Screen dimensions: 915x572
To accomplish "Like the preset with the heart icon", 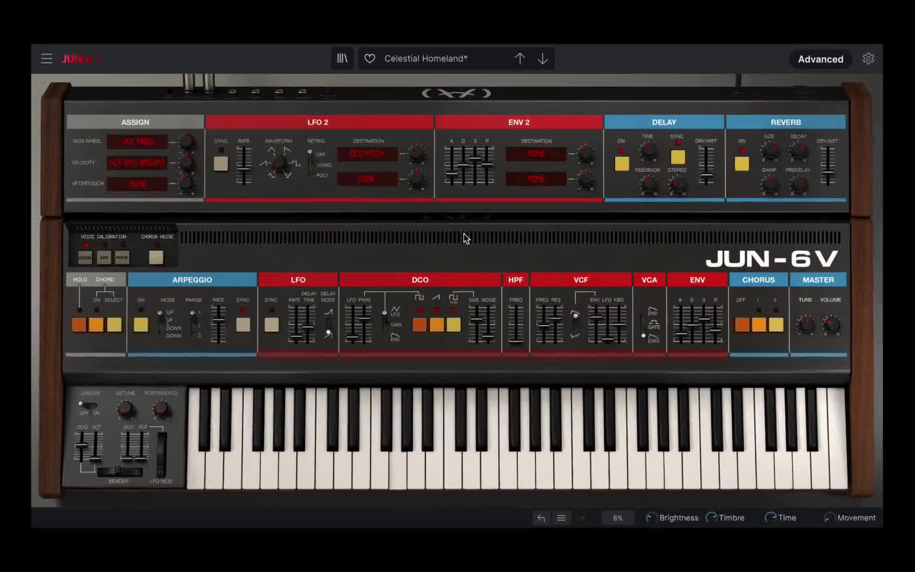I will click(369, 58).
